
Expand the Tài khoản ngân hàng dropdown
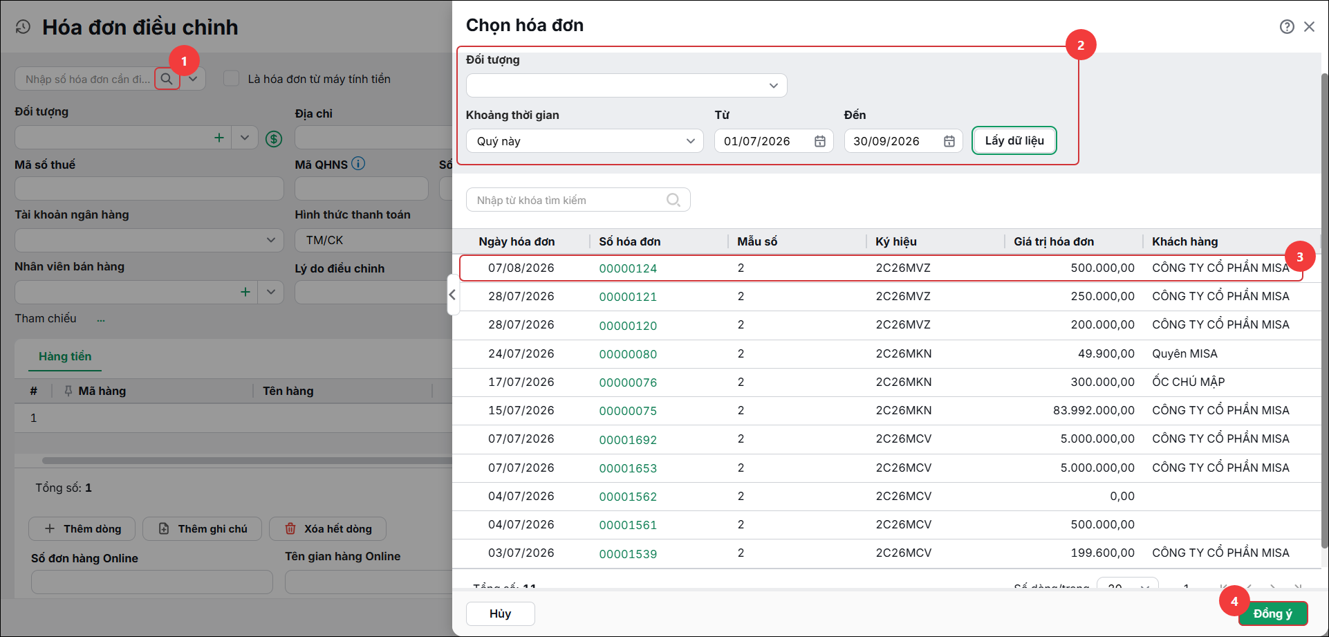pyautogui.click(x=270, y=240)
